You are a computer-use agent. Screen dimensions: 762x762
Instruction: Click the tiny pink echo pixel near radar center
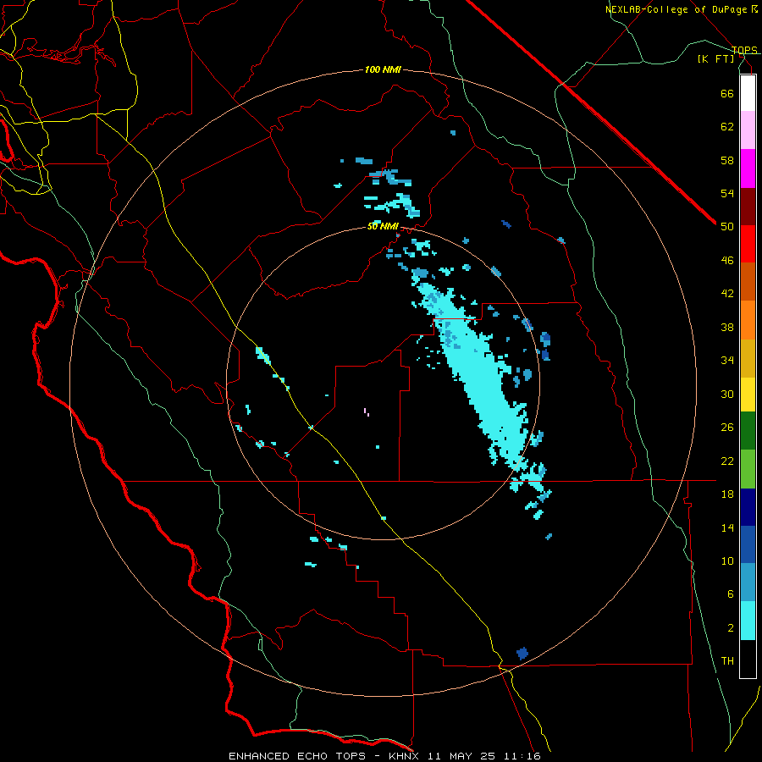(367, 412)
